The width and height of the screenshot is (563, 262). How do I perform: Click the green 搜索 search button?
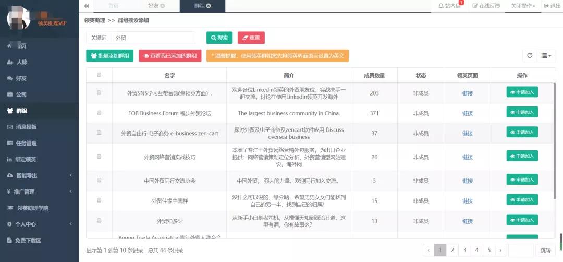coord(219,38)
